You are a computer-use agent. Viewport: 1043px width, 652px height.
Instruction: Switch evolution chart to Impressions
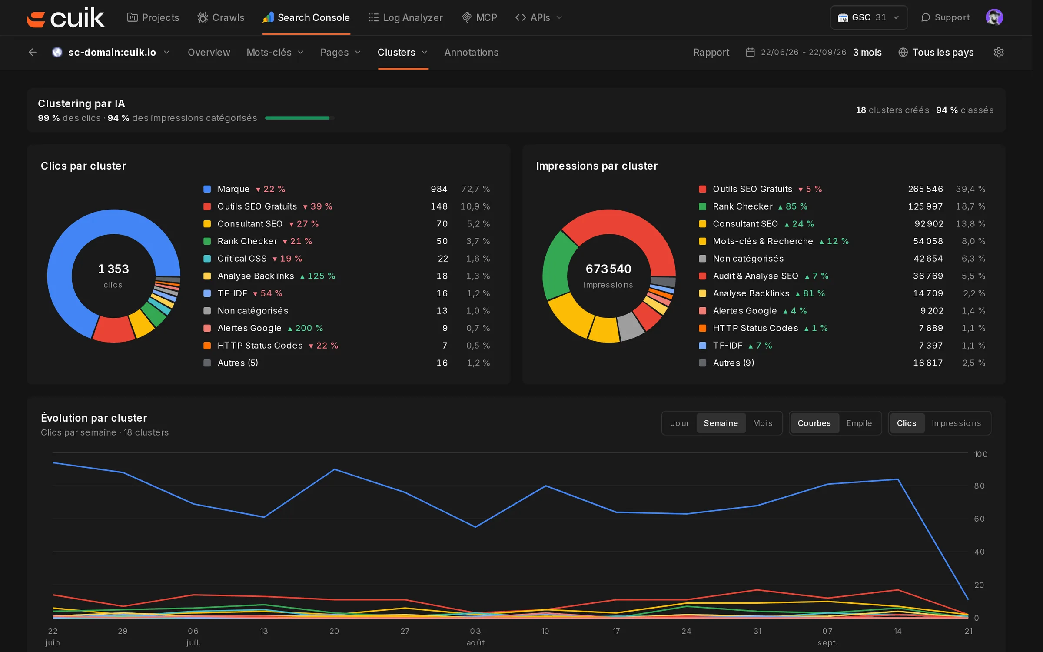[957, 423]
